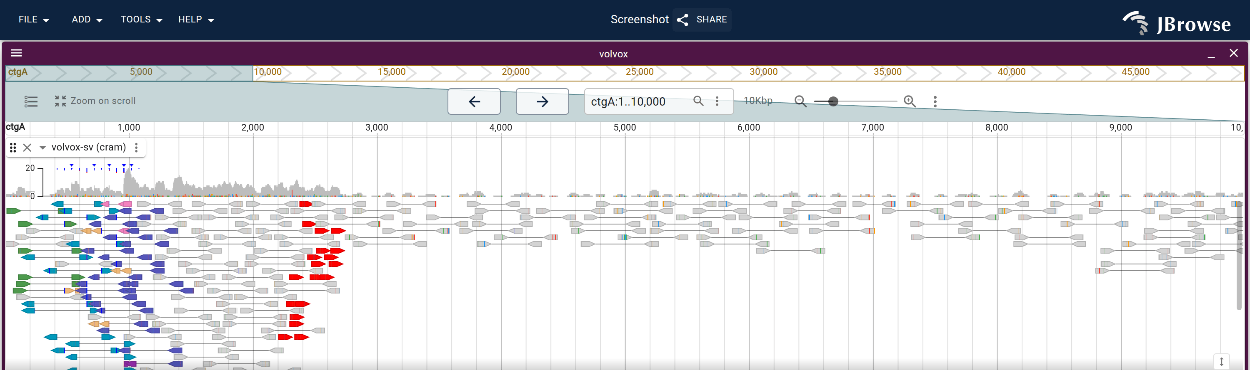Click the volvox-sv (cram) track label

89,147
